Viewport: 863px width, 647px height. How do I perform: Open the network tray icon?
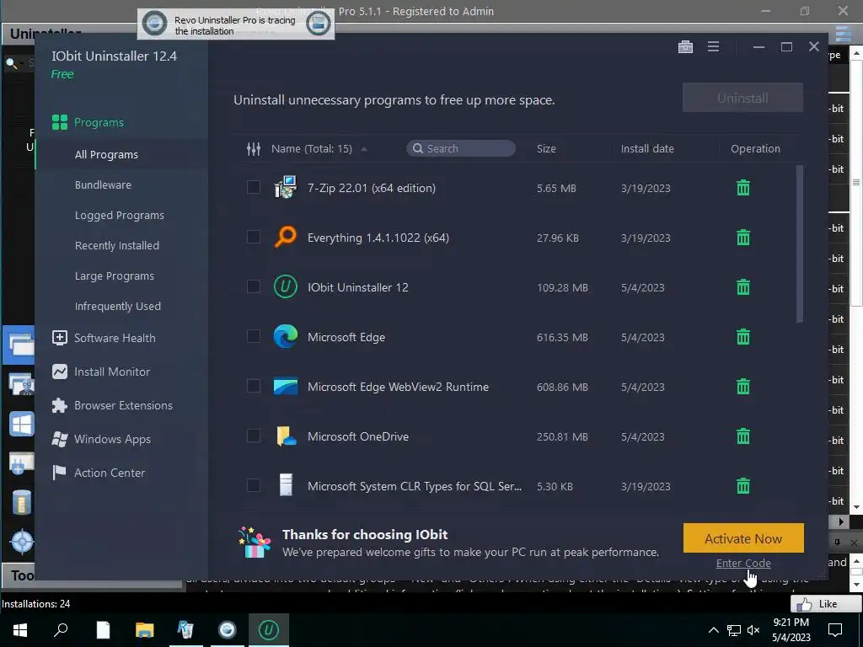click(734, 630)
